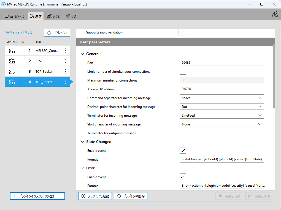Viewport: 281px width, 210px height.
Task: Click the connection status icon at top right
Action: [x=275, y=15]
